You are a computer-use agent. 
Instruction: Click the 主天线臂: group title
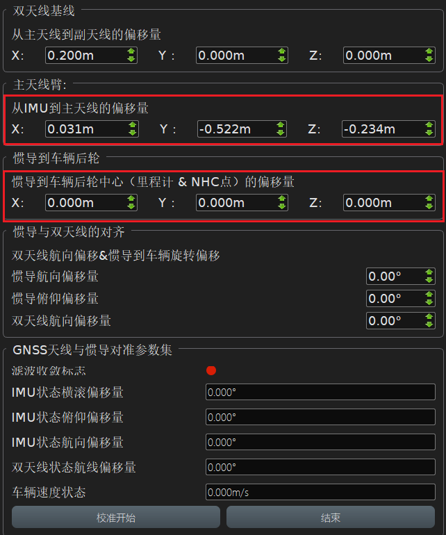pos(40,85)
